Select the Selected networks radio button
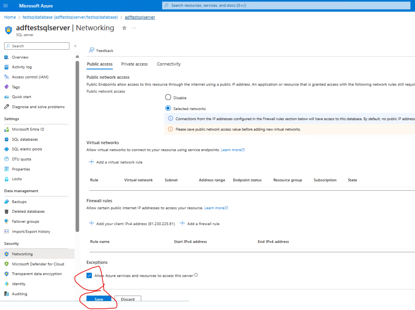Screen dimensions: 415x310 coord(168,108)
